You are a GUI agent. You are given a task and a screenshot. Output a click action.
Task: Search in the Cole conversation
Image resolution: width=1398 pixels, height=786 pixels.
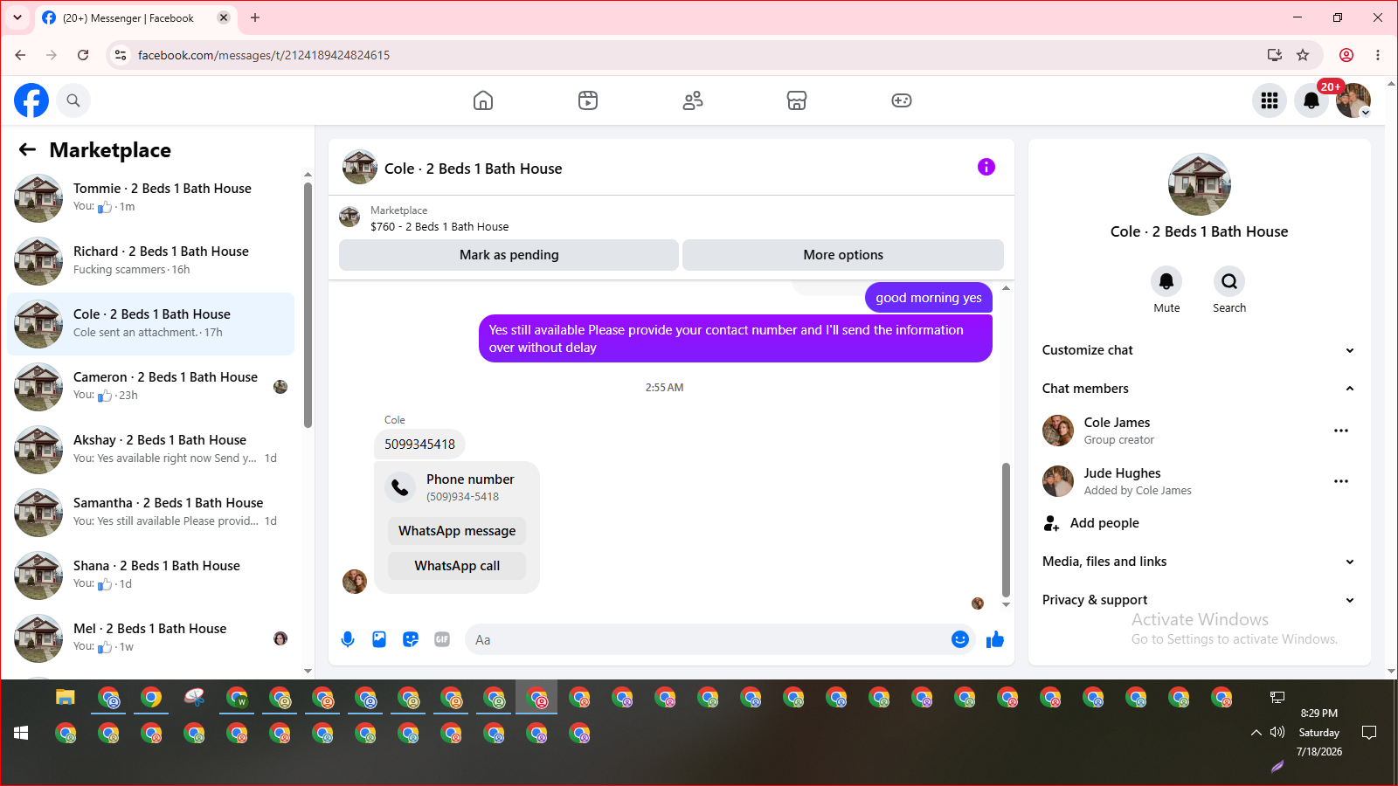pyautogui.click(x=1229, y=281)
